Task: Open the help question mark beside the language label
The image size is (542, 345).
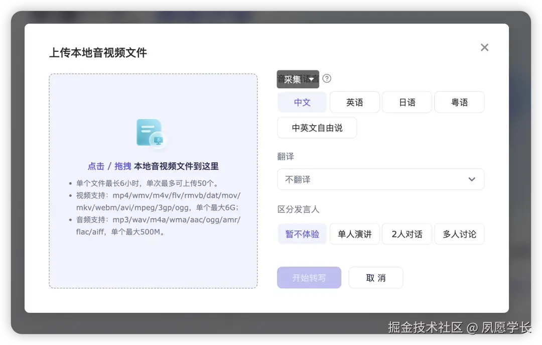Action: pos(327,79)
